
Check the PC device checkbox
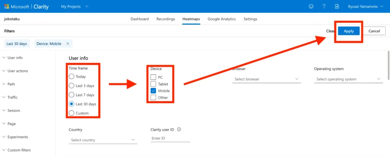(x=153, y=77)
